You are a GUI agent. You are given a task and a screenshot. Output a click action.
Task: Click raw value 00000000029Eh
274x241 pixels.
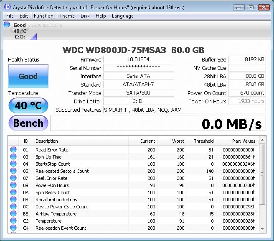point(239,207)
